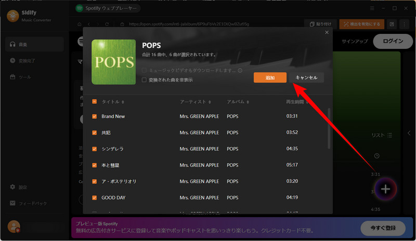This screenshot has width=416, height=241.
Task: Uncheck the 共犯 track checkbox
Action: (x=94, y=133)
